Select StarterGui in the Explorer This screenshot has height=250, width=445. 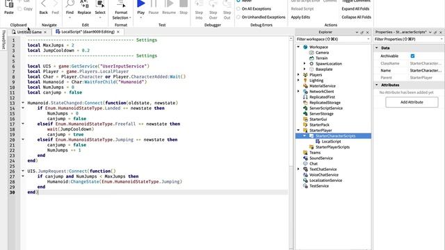point(318,119)
